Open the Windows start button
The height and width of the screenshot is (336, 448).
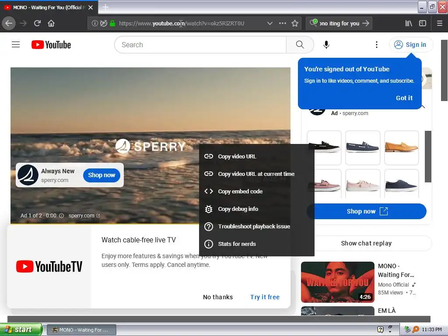pos(21,329)
